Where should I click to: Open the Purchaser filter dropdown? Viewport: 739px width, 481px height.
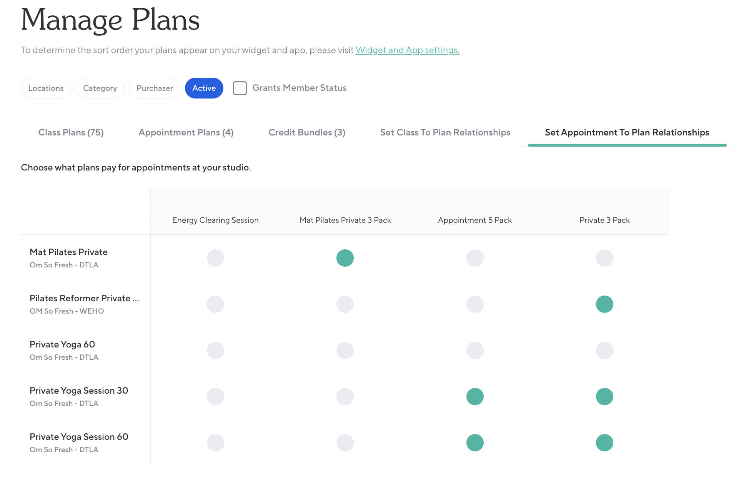click(155, 88)
